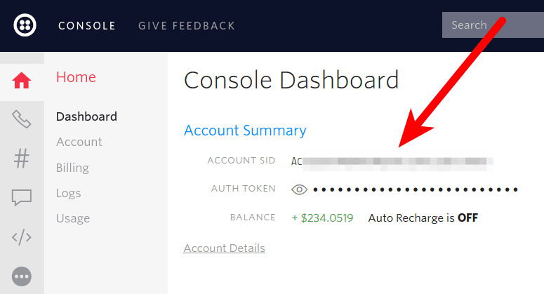Open Account in the side menu
Screen dimensions: 544x294
tap(79, 142)
